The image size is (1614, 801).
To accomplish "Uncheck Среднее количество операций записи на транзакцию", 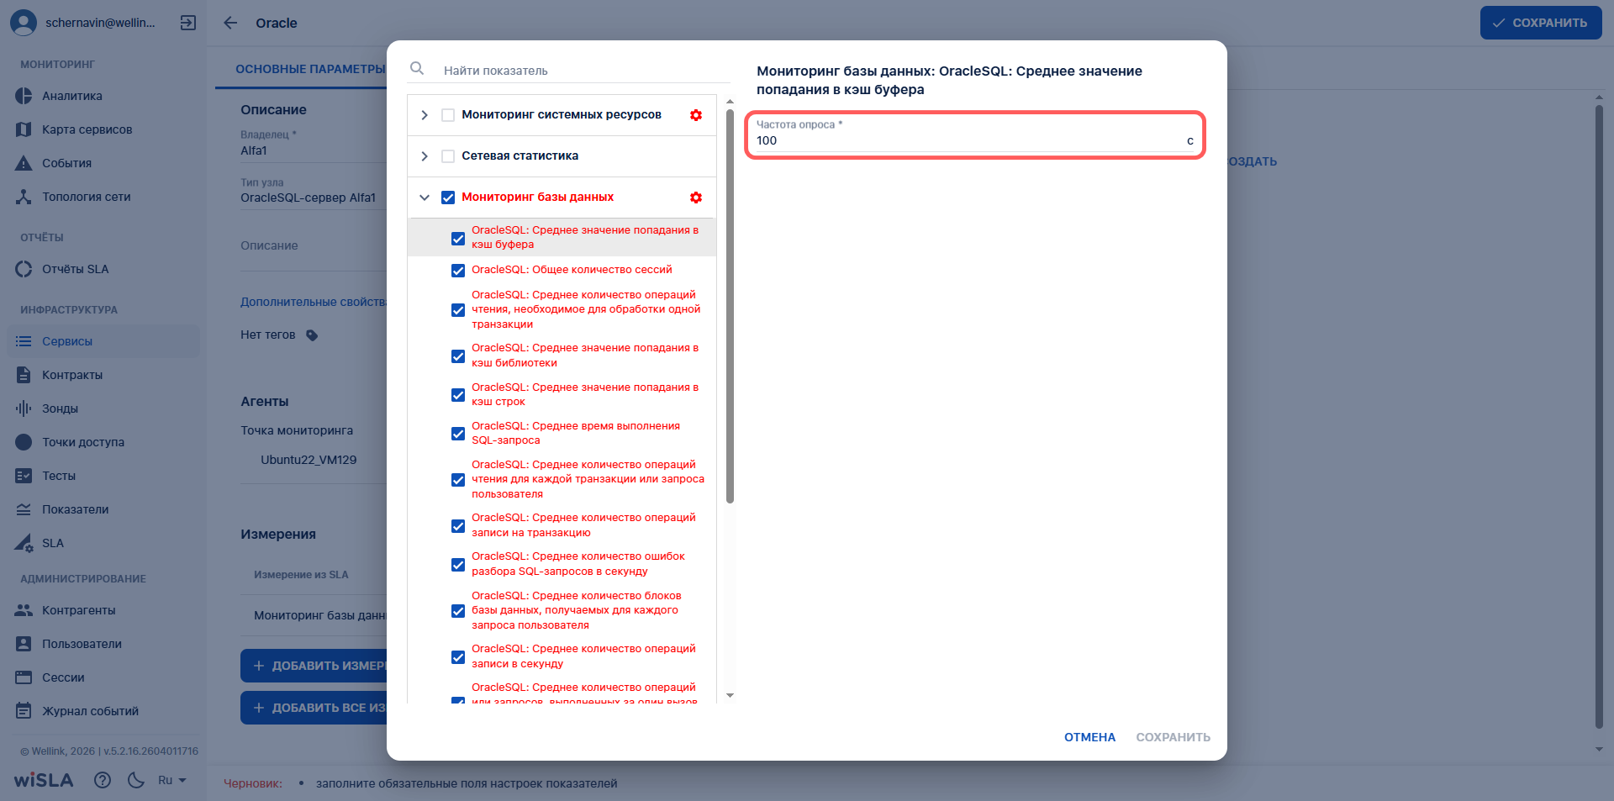I will (x=458, y=526).
